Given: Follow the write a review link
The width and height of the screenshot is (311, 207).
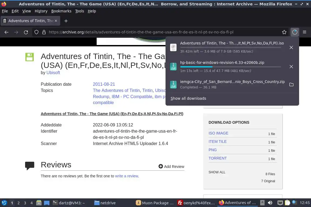Looking at the screenshot, I should point(127,176).
